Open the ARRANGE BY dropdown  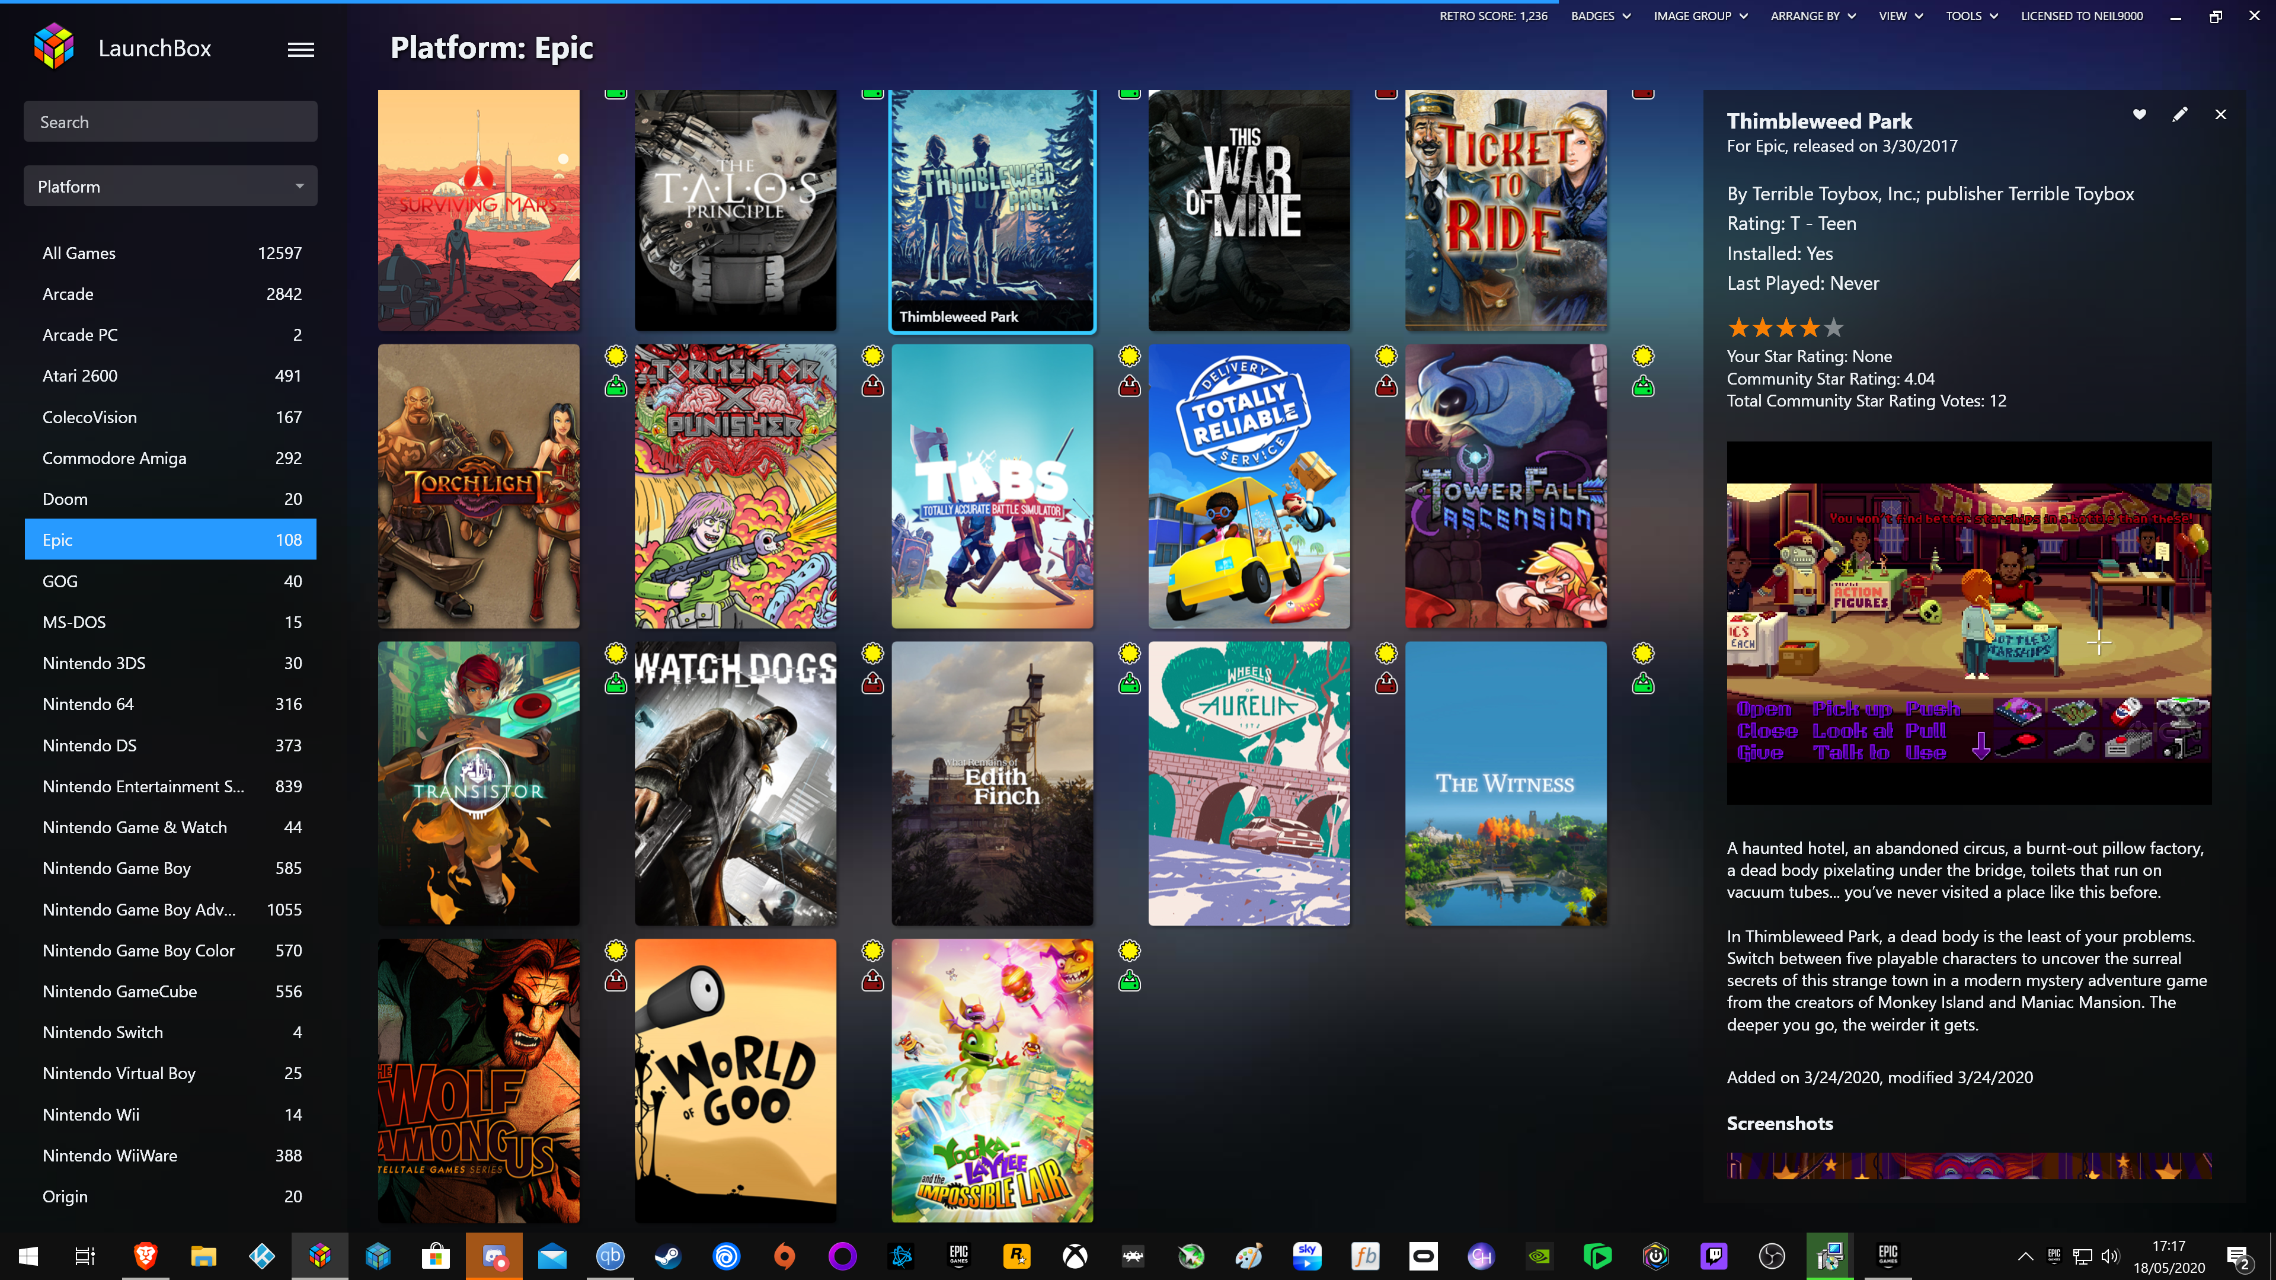point(1813,16)
